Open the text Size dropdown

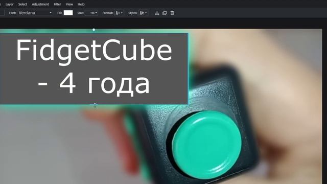pos(91,13)
